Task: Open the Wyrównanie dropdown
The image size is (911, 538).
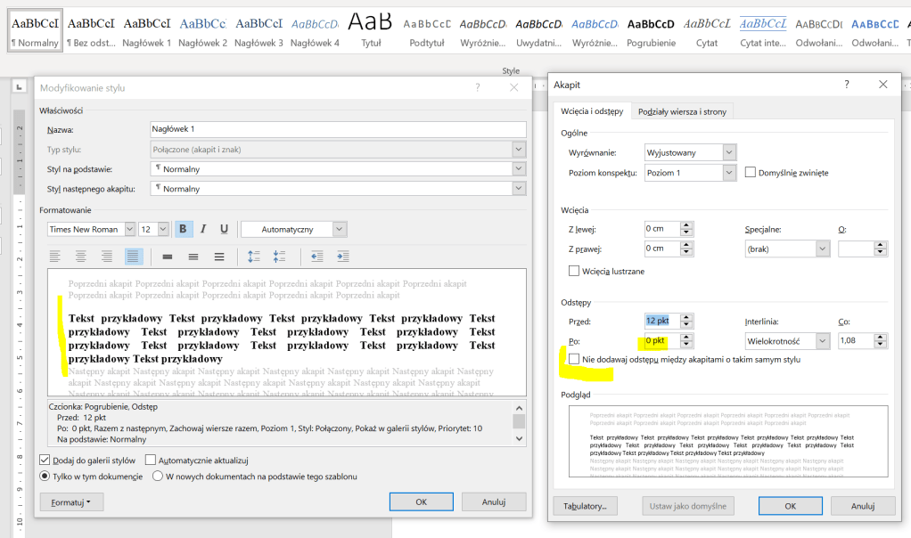Action: pyautogui.click(x=691, y=152)
